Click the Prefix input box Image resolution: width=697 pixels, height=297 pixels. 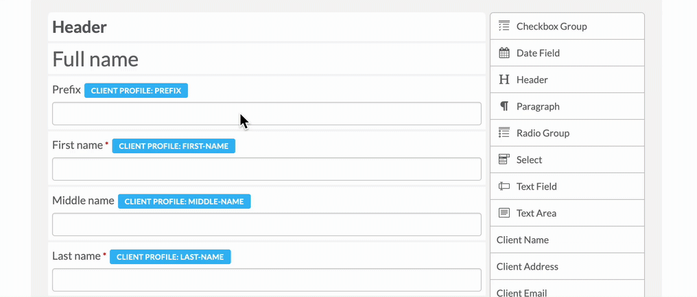click(x=267, y=114)
